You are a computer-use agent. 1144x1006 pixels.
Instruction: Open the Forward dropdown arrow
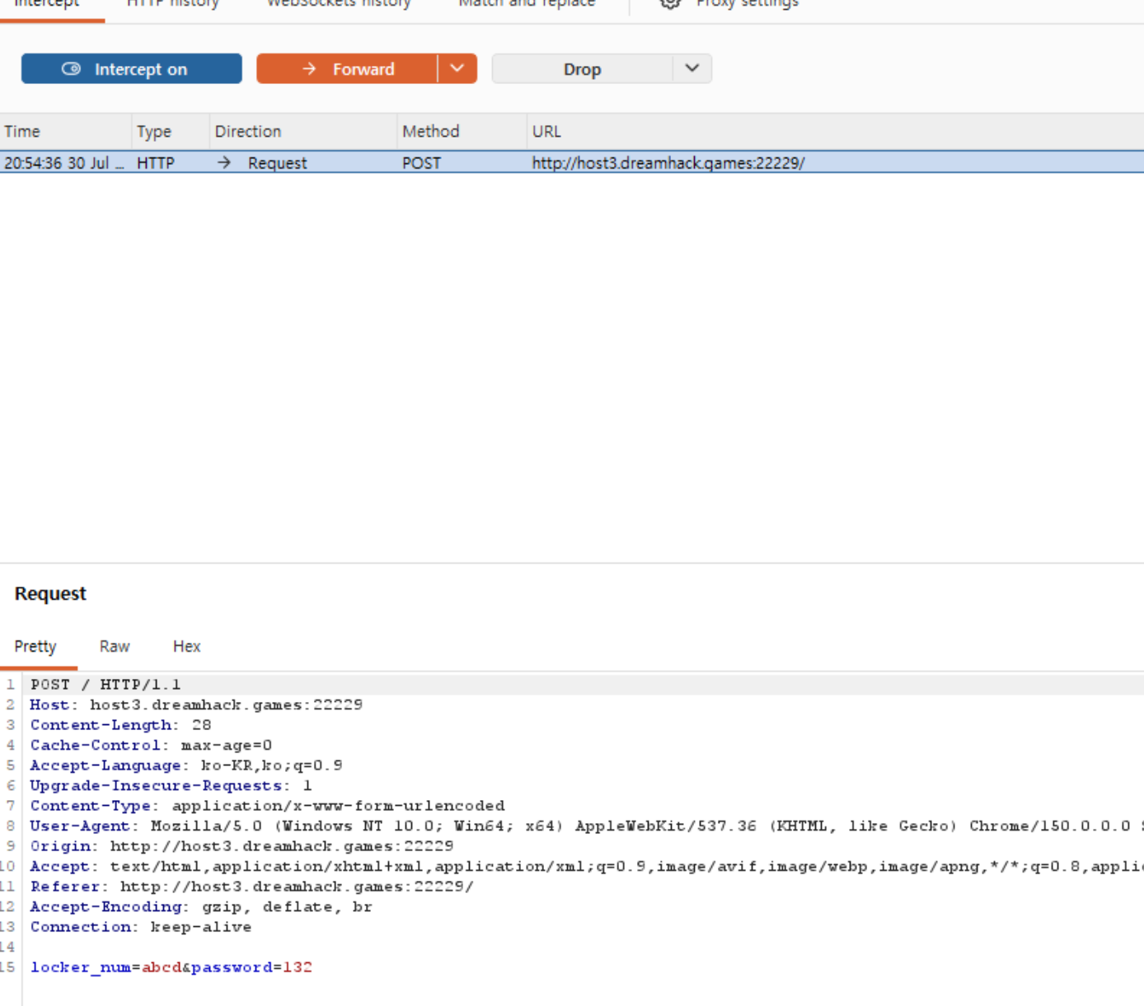point(457,69)
